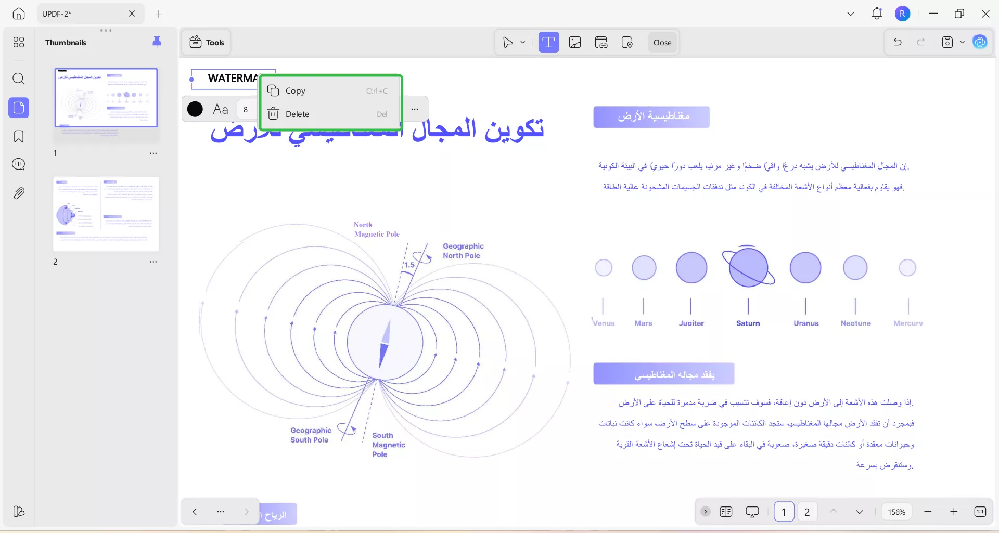
Task: Enable presentation mode from status bar
Action: [752, 512]
